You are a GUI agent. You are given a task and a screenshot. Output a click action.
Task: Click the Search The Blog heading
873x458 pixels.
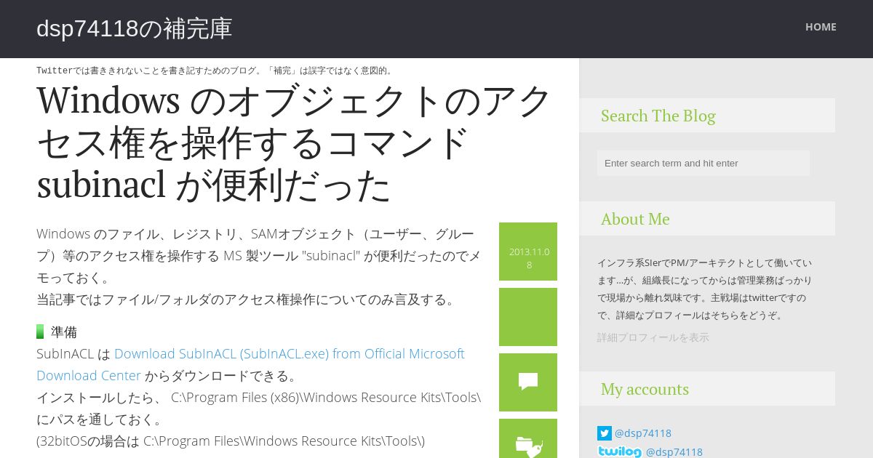(x=658, y=116)
